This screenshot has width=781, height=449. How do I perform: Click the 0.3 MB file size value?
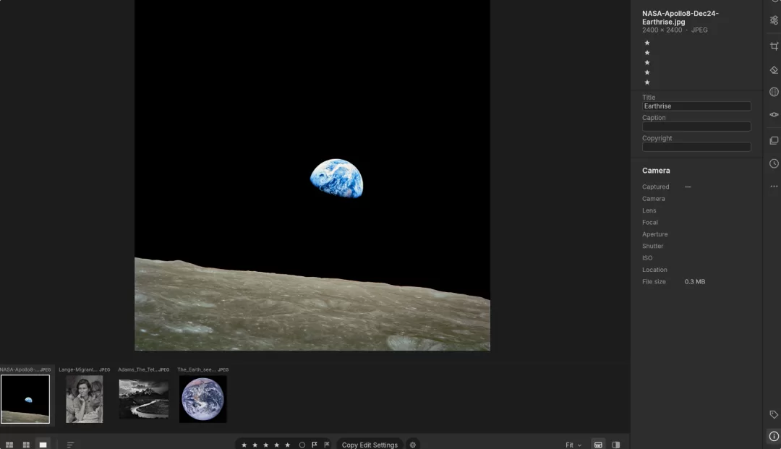click(x=695, y=282)
